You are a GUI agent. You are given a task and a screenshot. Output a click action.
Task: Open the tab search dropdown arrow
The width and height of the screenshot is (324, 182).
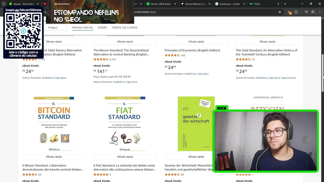pyautogui.click(x=4, y=4)
